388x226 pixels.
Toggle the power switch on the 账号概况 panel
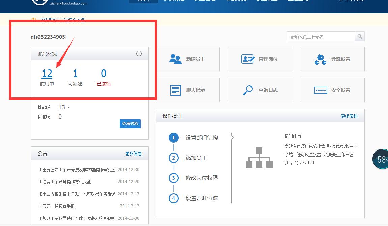pyautogui.click(x=139, y=53)
